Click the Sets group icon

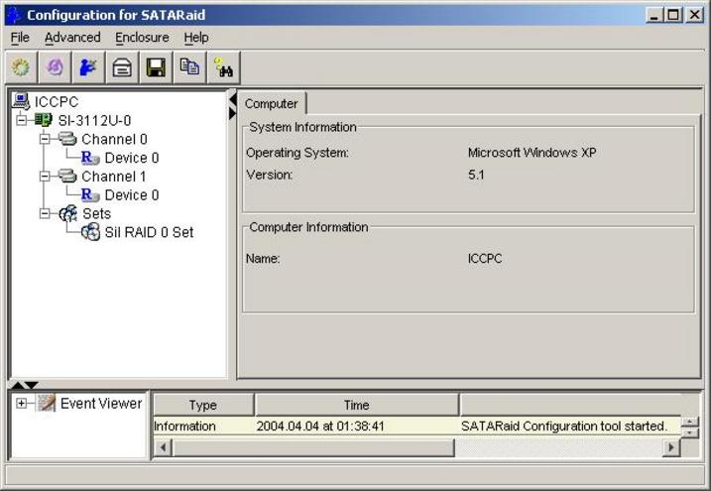68,213
